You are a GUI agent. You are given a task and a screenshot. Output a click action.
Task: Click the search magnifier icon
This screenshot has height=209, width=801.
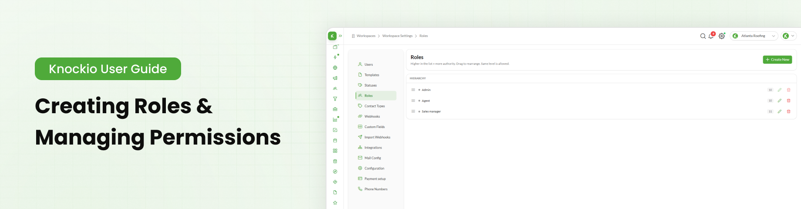[703, 36]
